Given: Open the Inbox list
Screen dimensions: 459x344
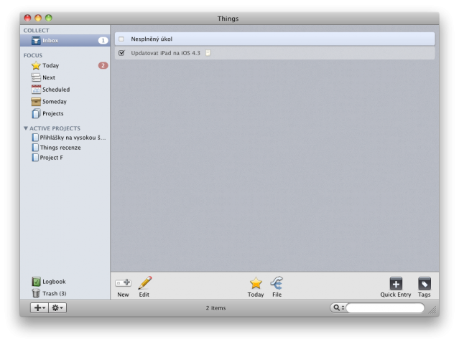Looking at the screenshot, I should pyautogui.click(x=65, y=40).
